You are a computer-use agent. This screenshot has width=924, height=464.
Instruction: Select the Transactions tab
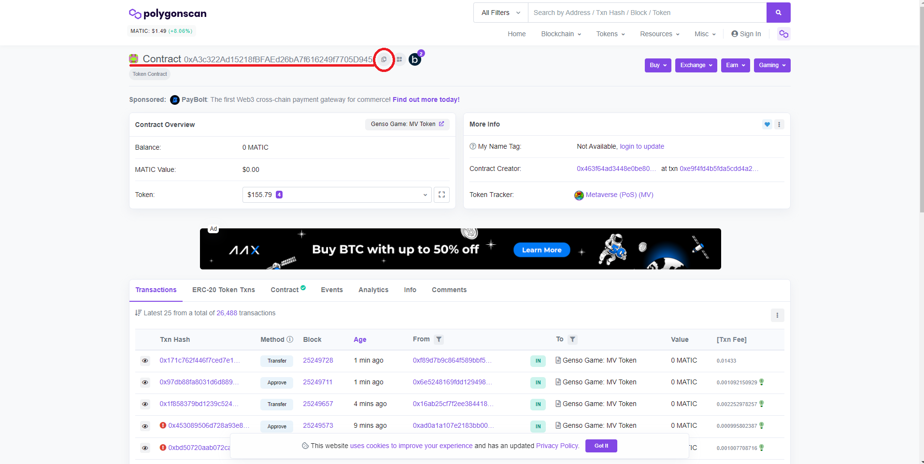(156, 290)
